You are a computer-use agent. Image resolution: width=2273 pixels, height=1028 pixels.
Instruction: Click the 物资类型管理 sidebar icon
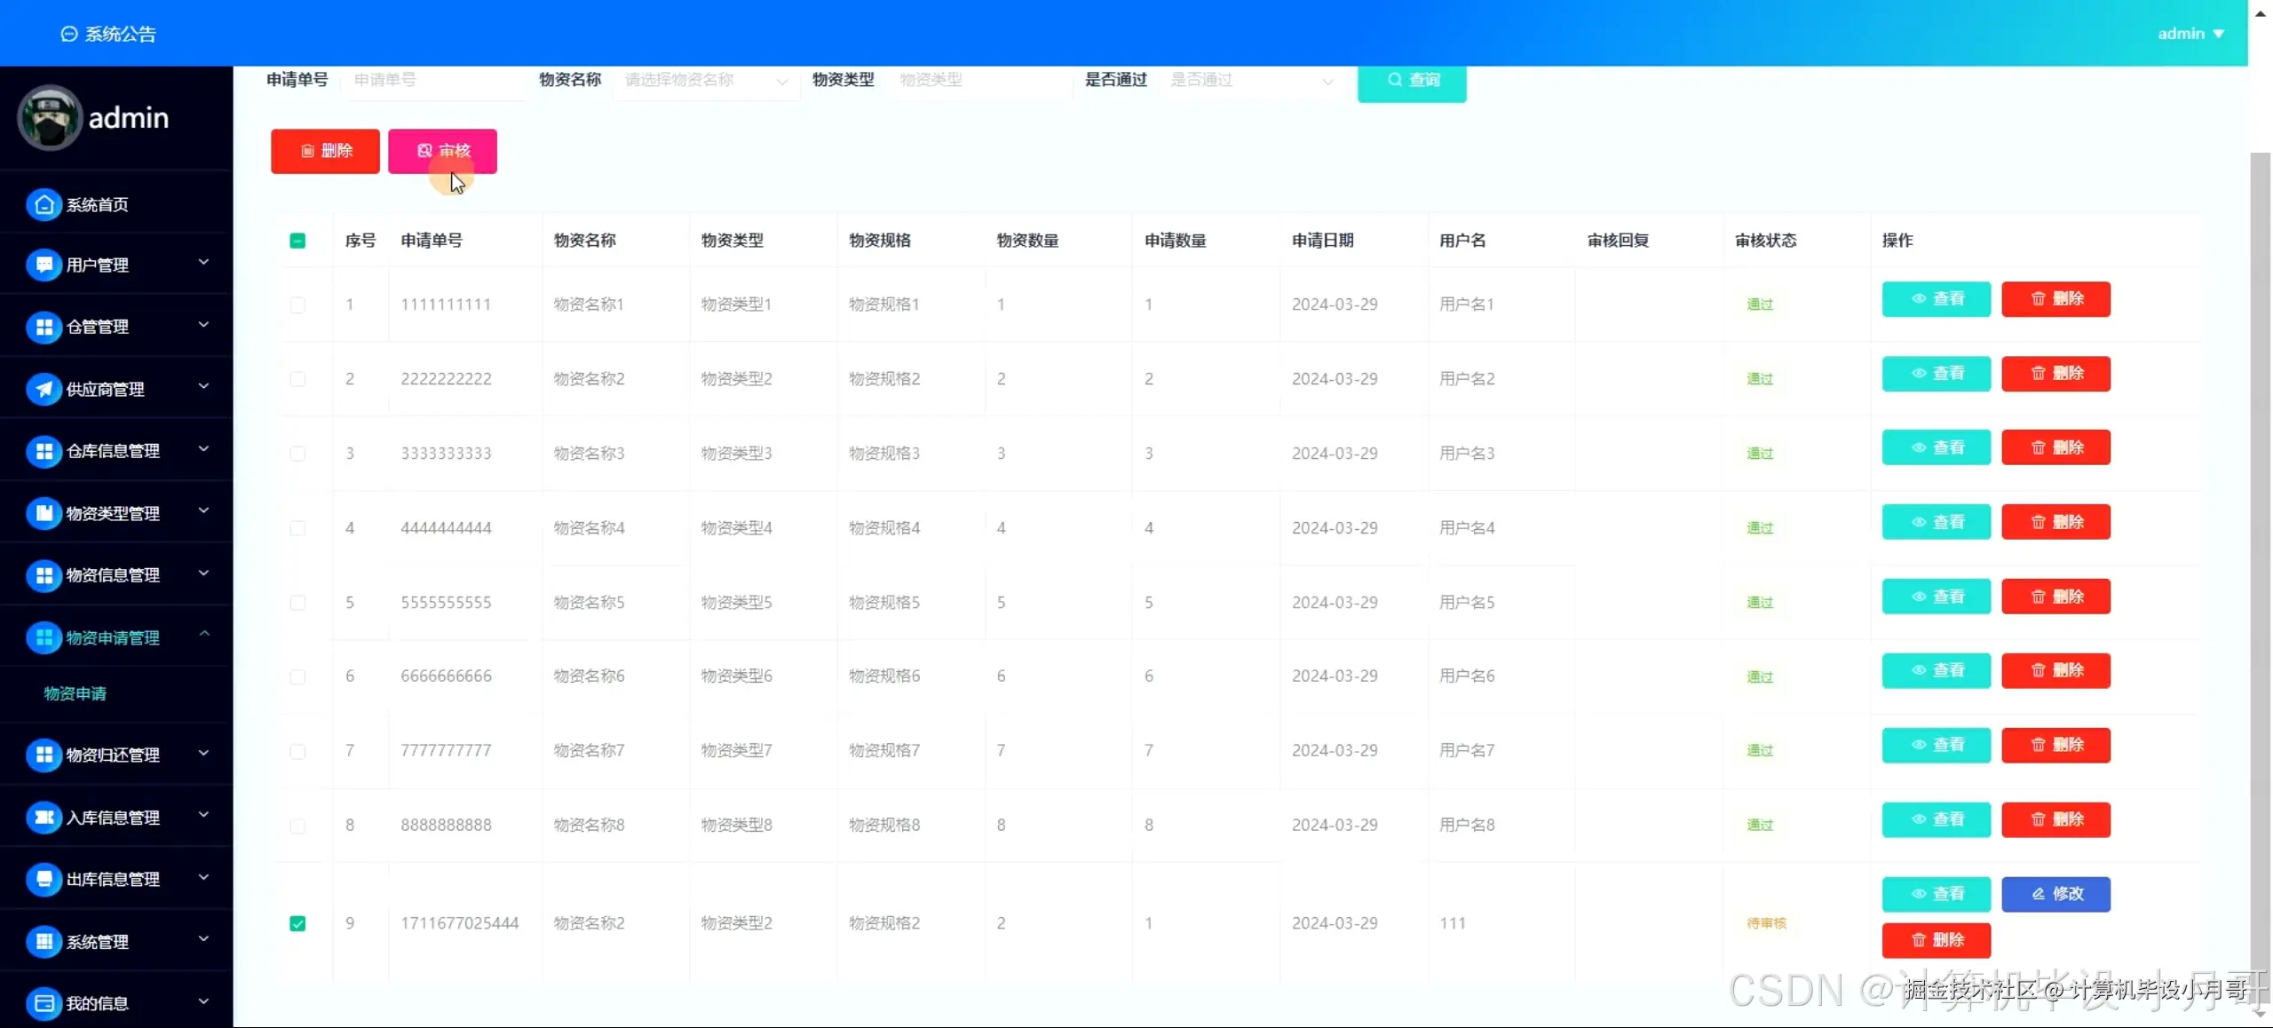pyautogui.click(x=44, y=513)
